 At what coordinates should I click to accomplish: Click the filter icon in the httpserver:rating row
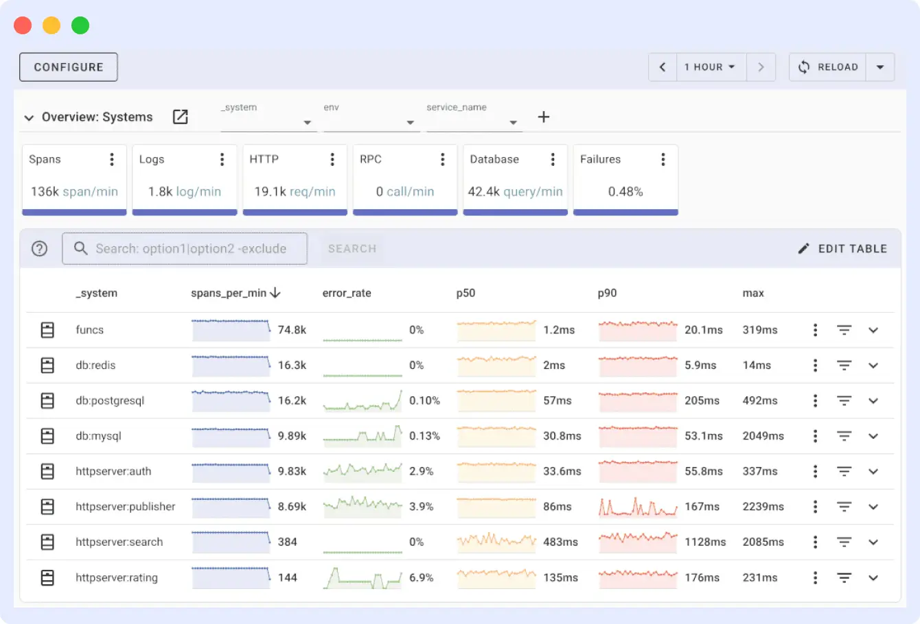(x=844, y=577)
